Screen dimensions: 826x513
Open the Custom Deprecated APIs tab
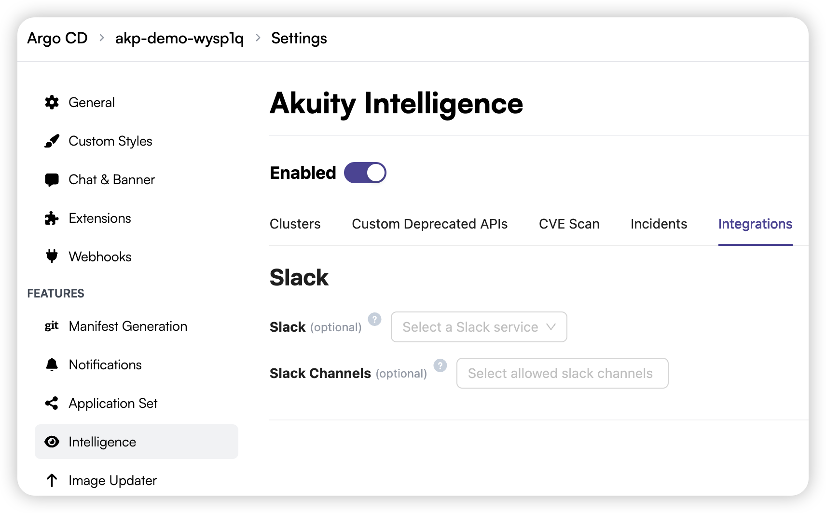point(430,224)
